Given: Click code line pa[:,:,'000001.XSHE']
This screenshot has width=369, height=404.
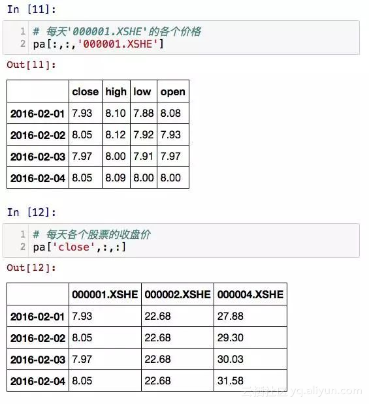Looking at the screenshot, I should (x=98, y=44).
